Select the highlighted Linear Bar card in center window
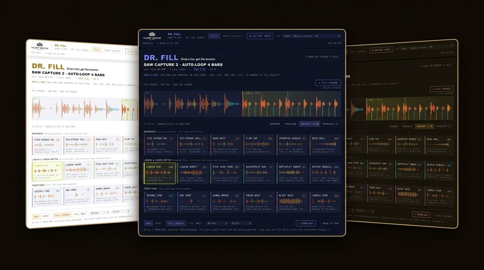The image size is (484, 270). [x=160, y=173]
